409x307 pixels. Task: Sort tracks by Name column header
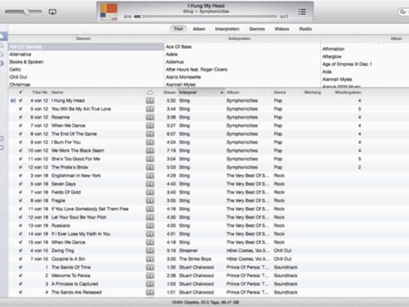(x=57, y=92)
